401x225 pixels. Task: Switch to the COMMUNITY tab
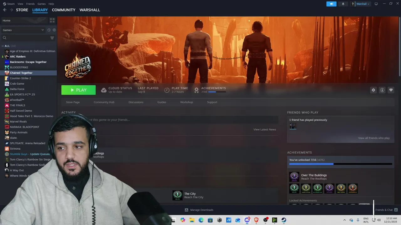point(64,10)
